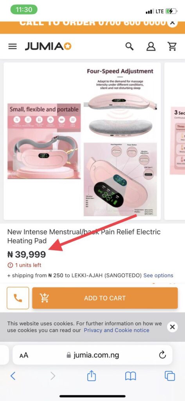
Task: Select the next product image on the right
Action: (175, 141)
